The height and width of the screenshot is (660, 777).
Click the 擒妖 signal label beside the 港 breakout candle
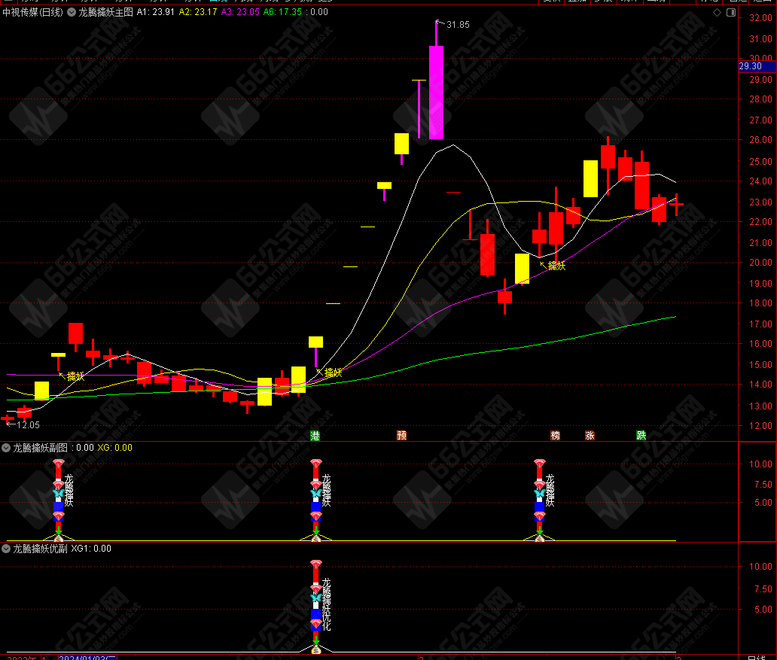(x=333, y=373)
